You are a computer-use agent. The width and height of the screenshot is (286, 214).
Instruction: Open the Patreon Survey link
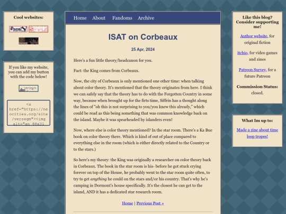click(x=253, y=70)
